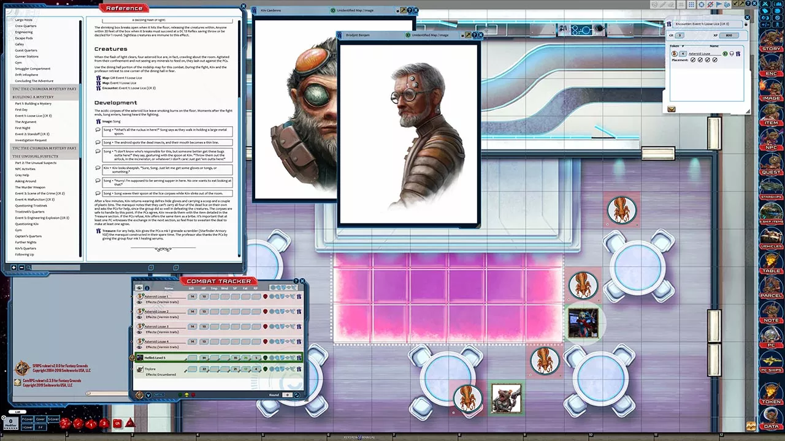Image resolution: width=785 pixels, height=441 pixels.
Task: Open the QUEST sidebar button
Action: [771, 165]
